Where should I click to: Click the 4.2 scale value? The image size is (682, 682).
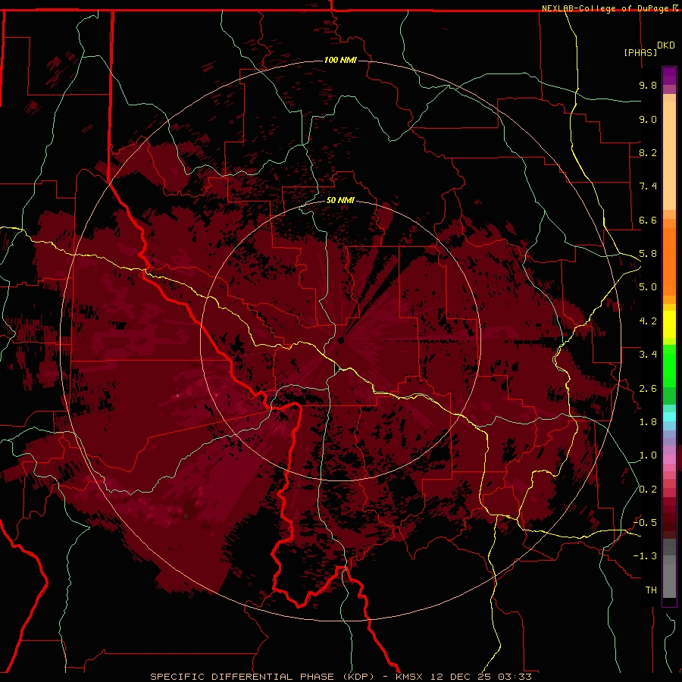648,321
